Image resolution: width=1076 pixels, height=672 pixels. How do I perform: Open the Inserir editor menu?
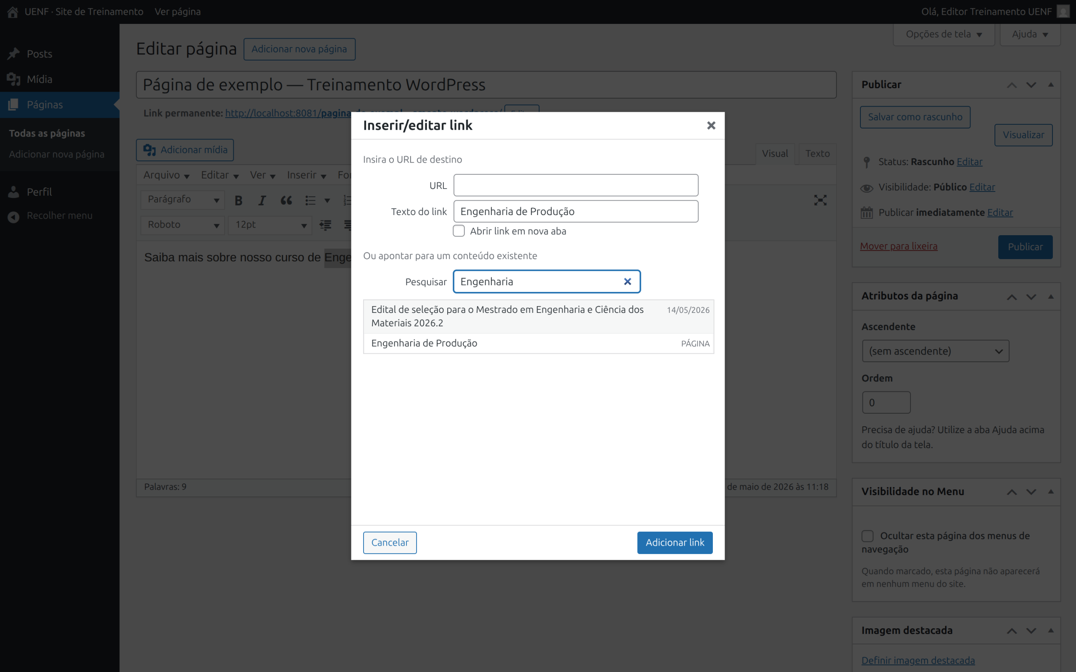(x=306, y=175)
